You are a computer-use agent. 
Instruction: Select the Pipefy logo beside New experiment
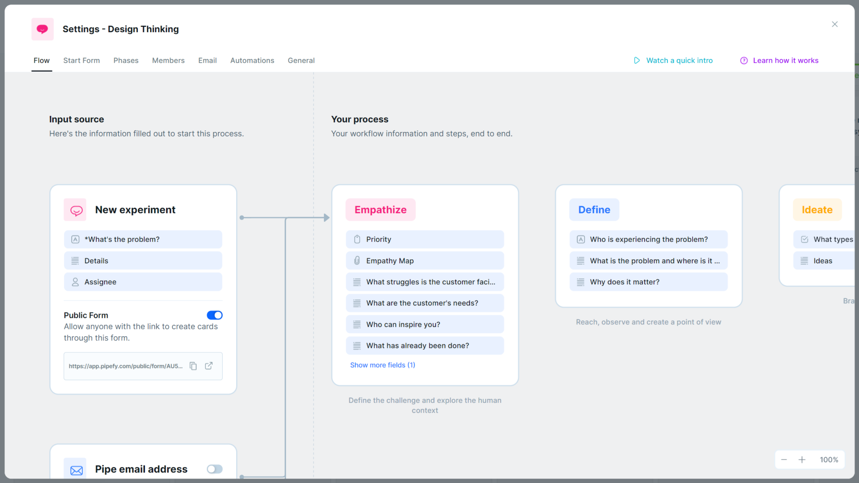pos(75,210)
